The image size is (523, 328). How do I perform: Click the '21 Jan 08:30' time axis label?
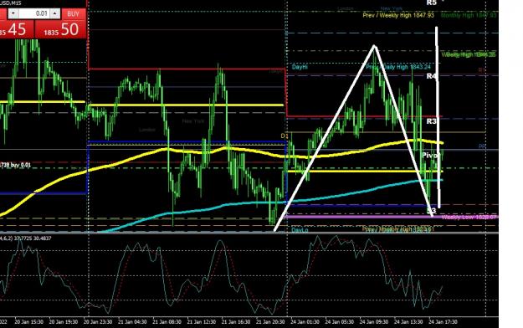167,322
